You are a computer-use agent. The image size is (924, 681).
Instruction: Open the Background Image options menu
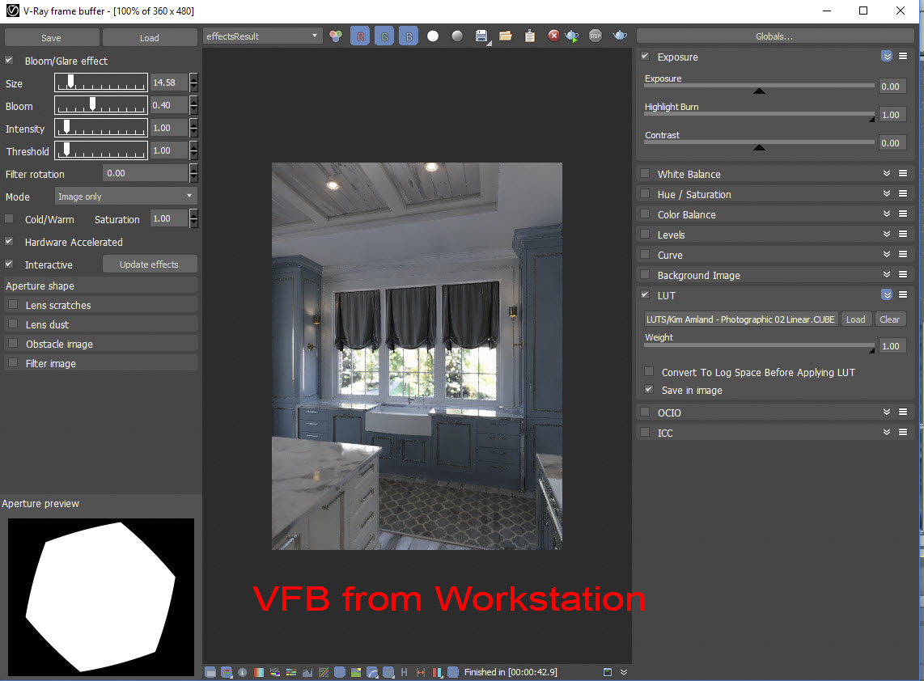tap(903, 274)
